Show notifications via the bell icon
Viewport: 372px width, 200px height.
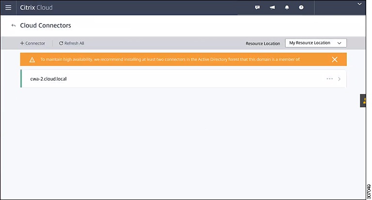tap(287, 8)
